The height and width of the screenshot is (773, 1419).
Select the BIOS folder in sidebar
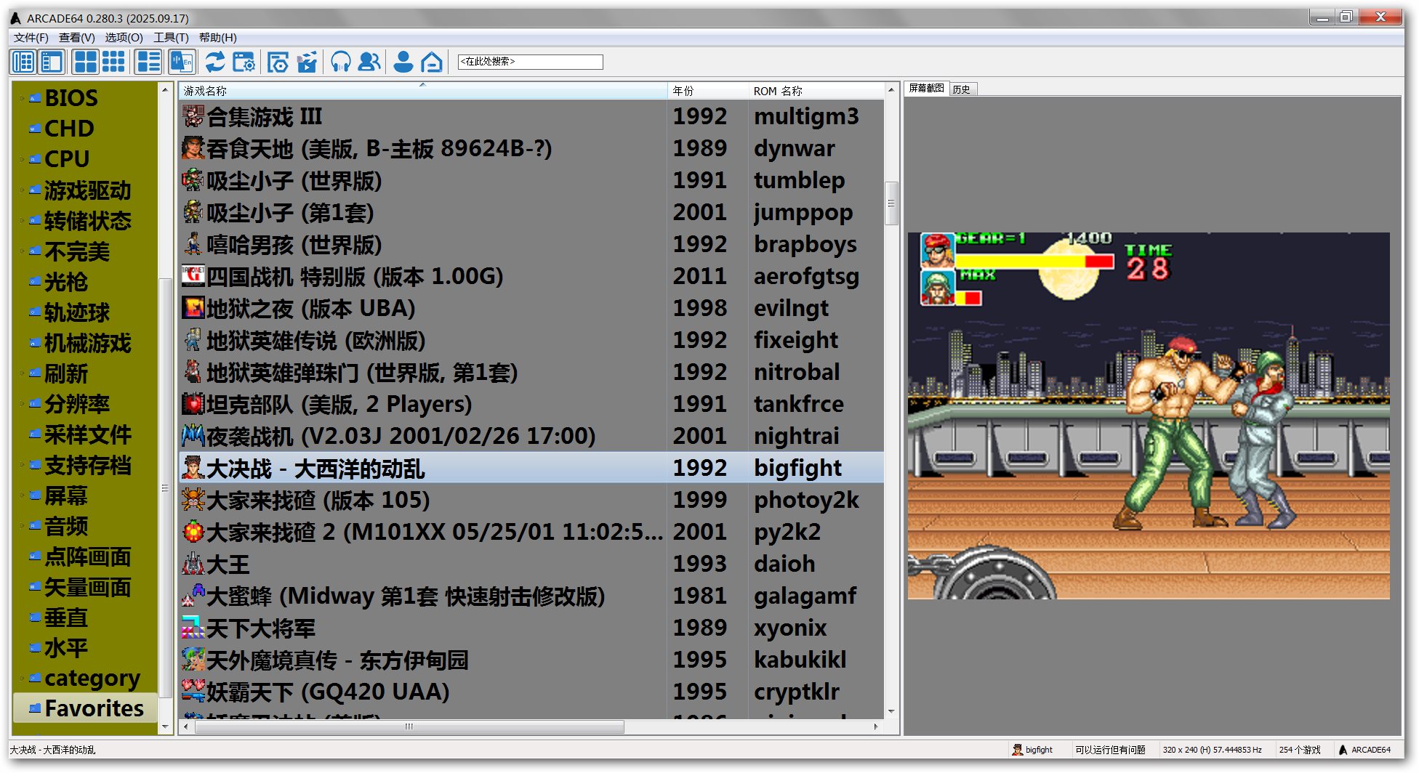tap(71, 98)
